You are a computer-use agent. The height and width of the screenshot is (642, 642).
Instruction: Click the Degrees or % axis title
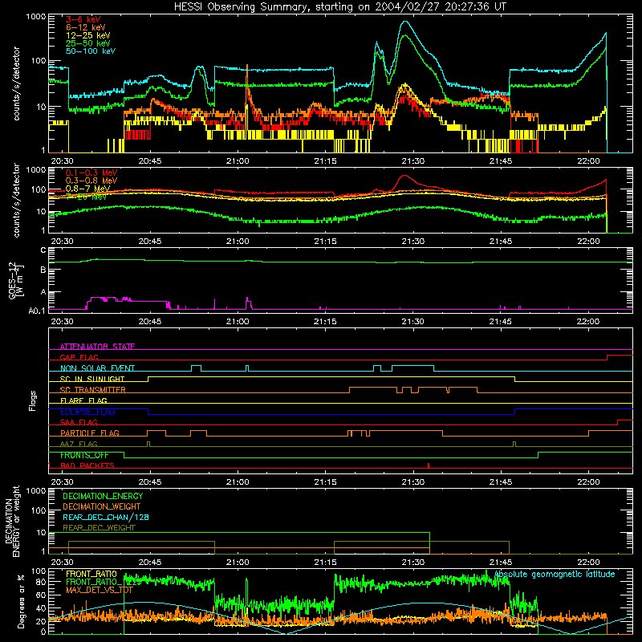(x=21, y=601)
